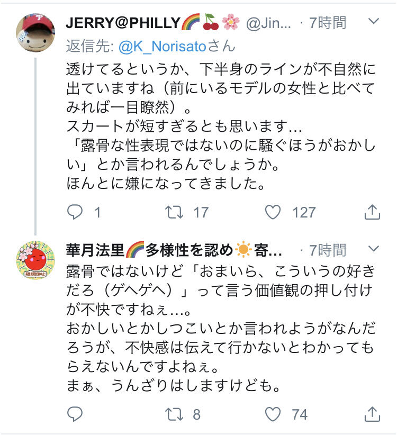The width and height of the screenshot is (397, 435).
Task: Share JERRY@PHILLY's tweet
Action: tap(372, 212)
